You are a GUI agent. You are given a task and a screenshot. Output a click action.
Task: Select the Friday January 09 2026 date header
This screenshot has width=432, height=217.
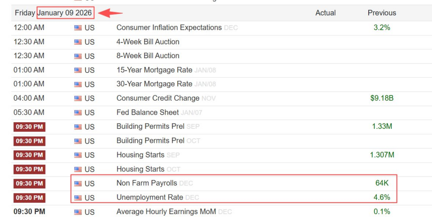[x=53, y=13]
